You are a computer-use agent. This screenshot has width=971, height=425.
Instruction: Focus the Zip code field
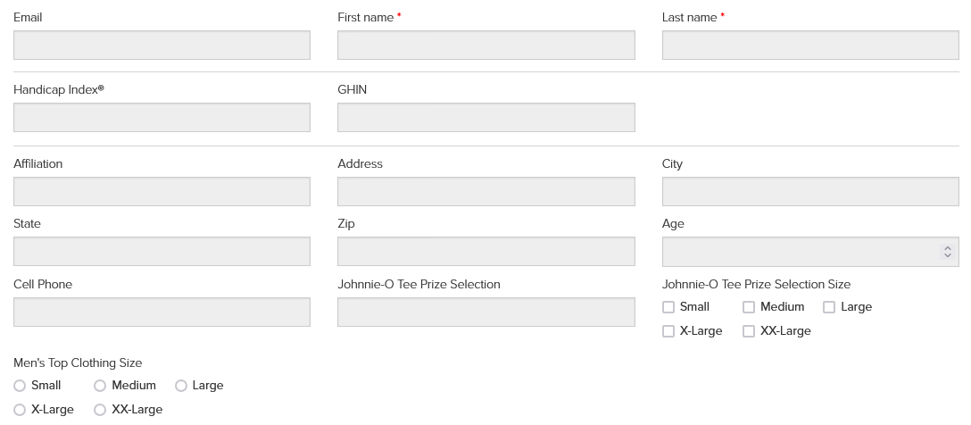(x=485, y=252)
